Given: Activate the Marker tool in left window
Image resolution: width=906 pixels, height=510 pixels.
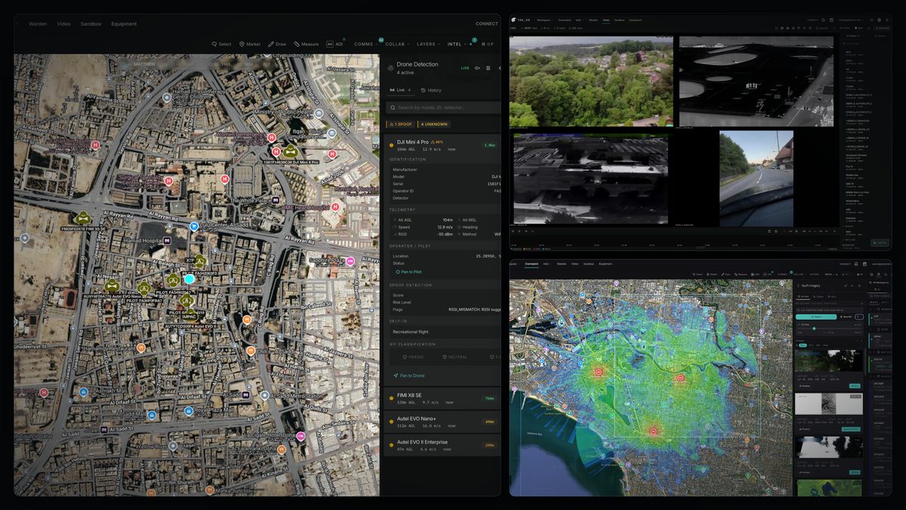Looking at the screenshot, I should (250, 44).
